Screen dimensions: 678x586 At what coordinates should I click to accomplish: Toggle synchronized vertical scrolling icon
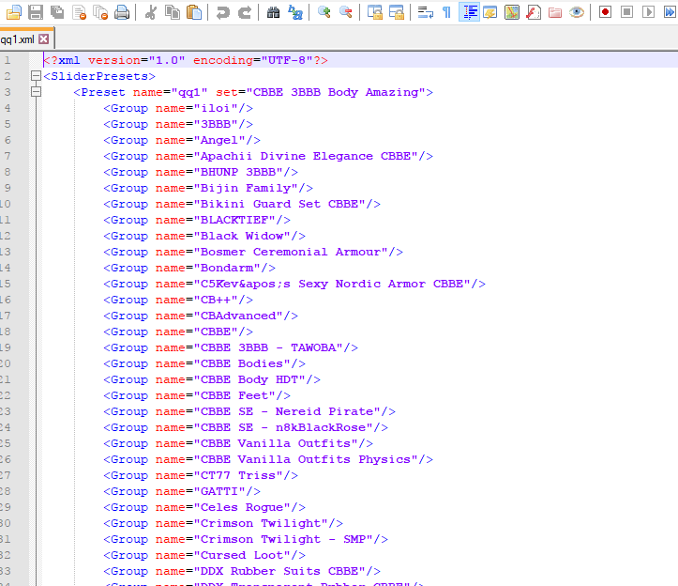point(374,12)
